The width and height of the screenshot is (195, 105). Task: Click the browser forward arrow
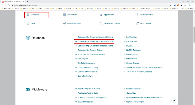[5, 5]
